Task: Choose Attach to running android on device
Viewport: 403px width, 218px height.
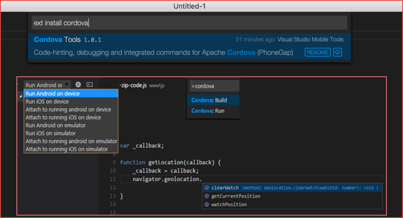Action: (x=71, y=109)
